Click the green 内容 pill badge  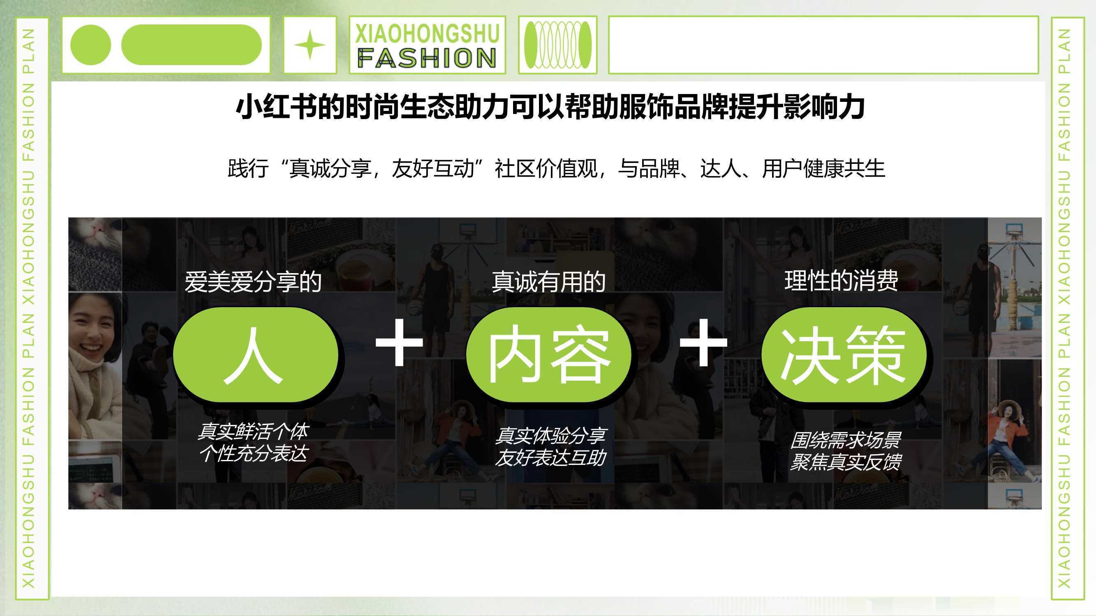click(x=549, y=355)
